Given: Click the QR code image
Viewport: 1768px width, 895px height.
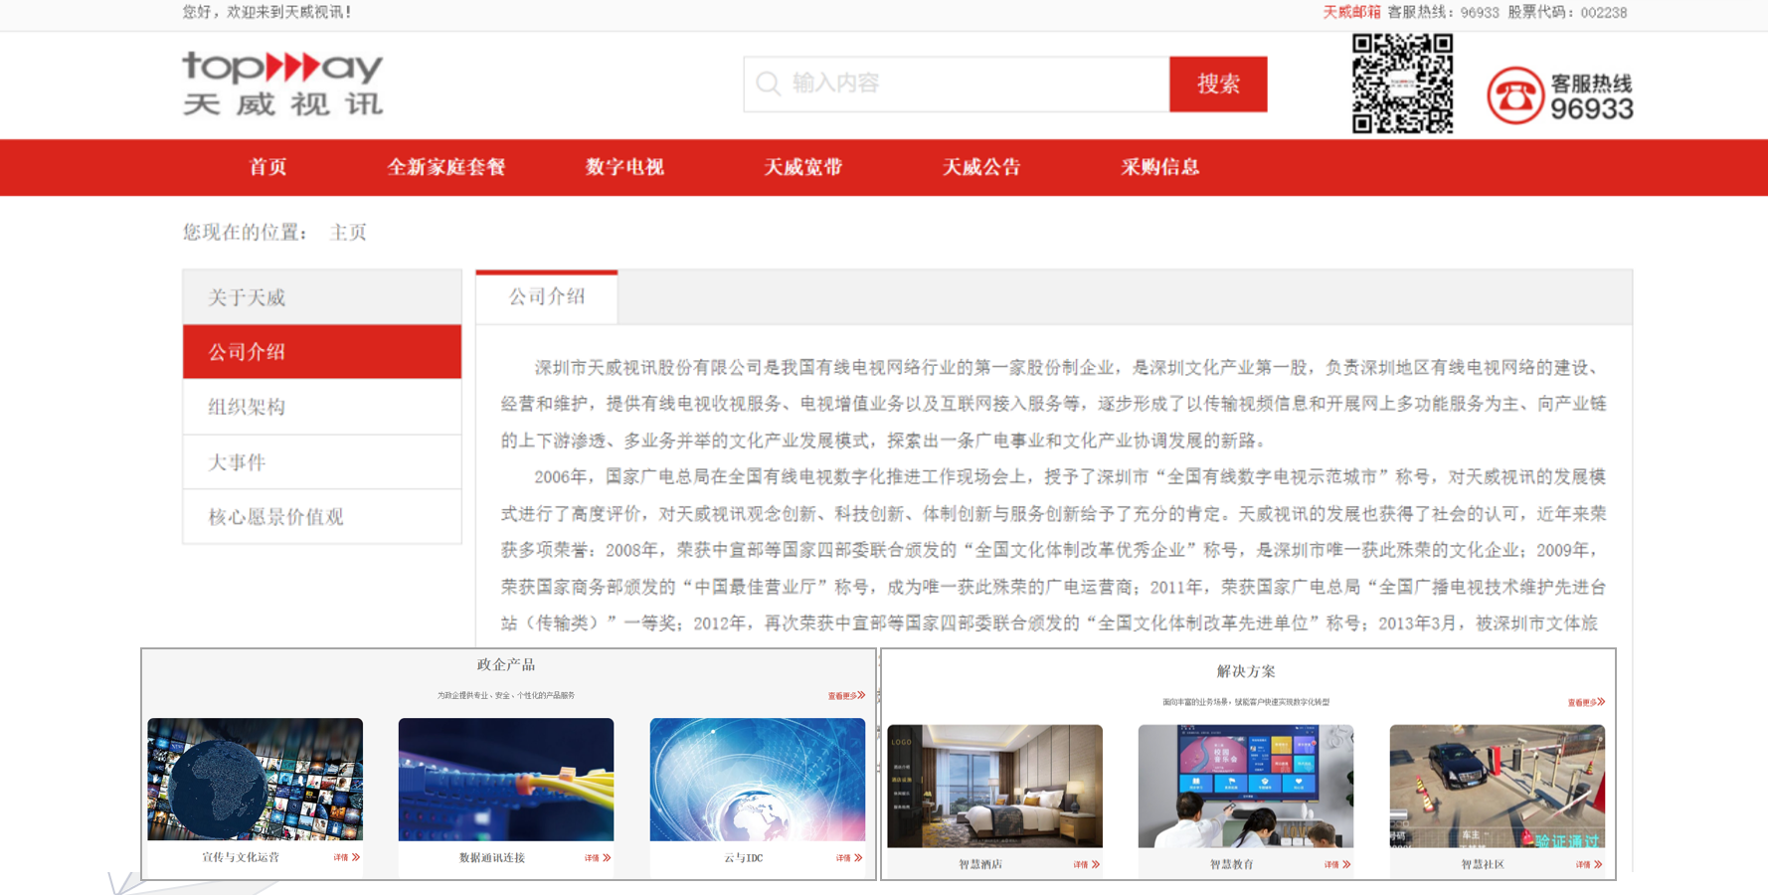Looking at the screenshot, I should point(1402,84).
